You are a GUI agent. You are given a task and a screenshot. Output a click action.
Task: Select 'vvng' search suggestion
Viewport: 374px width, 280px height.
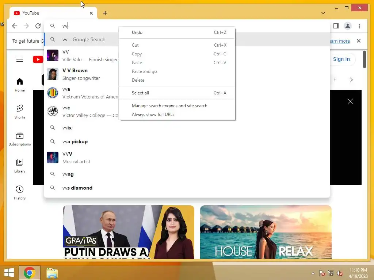pos(187,174)
